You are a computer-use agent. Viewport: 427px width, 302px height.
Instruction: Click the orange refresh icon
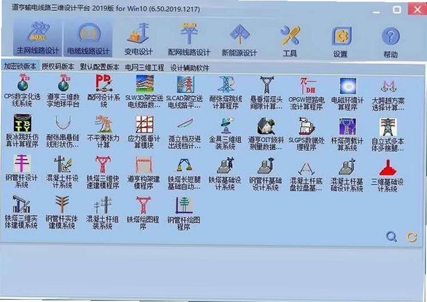412,237
